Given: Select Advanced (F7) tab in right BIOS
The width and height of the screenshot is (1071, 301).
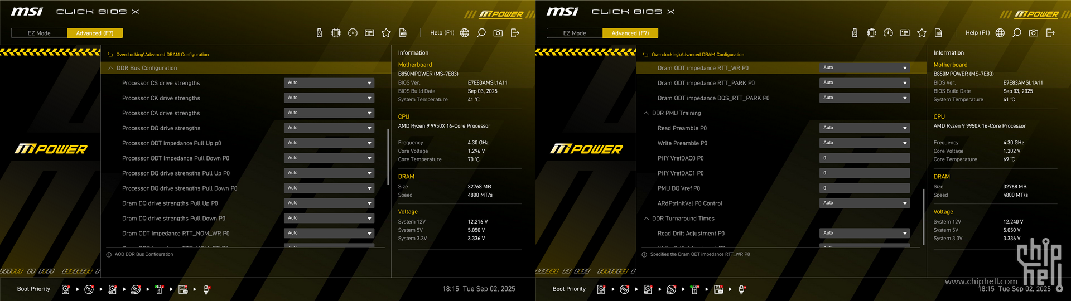Looking at the screenshot, I should pyautogui.click(x=630, y=33).
